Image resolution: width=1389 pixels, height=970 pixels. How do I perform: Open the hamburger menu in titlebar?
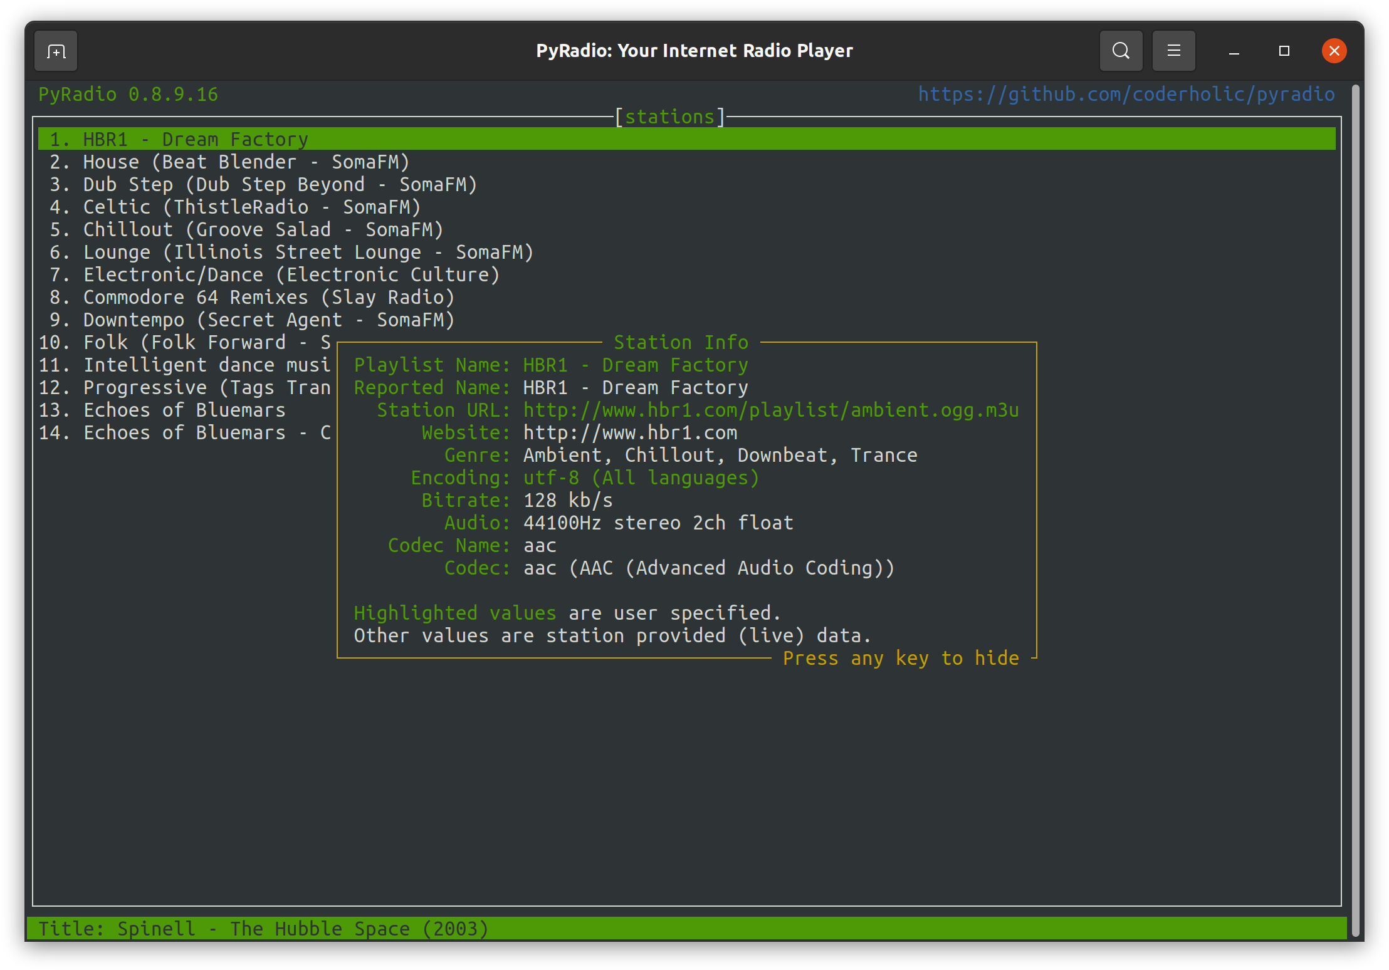pyautogui.click(x=1173, y=51)
